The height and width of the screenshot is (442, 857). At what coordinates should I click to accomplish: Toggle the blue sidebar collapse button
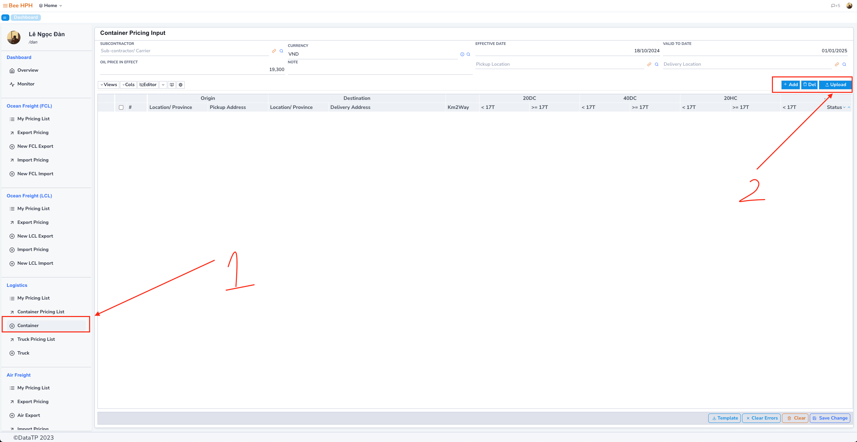[x=5, y=17]
